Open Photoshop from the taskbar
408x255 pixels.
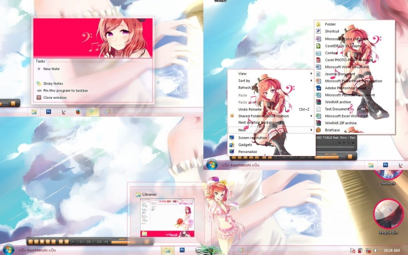pos(49,113)
